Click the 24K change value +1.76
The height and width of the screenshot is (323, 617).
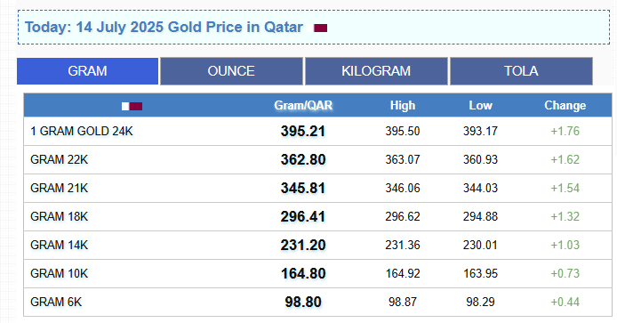[565, 131]
